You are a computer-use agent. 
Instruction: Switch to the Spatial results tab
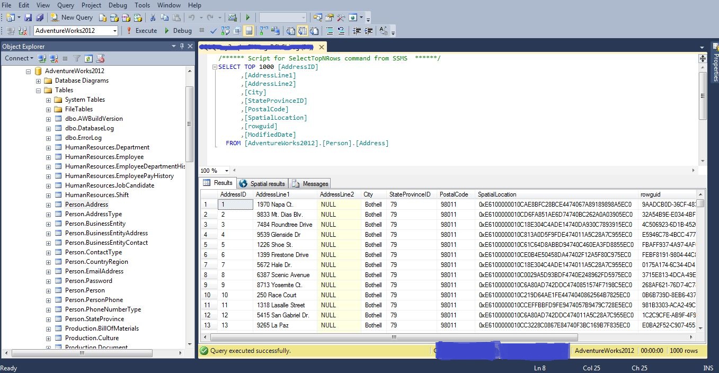coord(262,184)
